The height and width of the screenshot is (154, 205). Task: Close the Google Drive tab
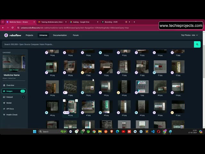tap(98, 22)
